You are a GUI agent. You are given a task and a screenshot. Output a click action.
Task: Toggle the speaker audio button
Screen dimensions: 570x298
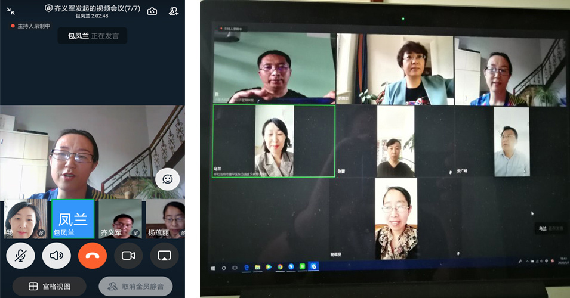pyautogui.click(x=57, y=256)
